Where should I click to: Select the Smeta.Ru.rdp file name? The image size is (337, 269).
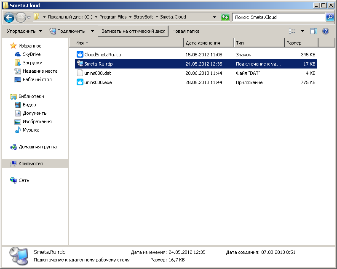coord(99,64)
